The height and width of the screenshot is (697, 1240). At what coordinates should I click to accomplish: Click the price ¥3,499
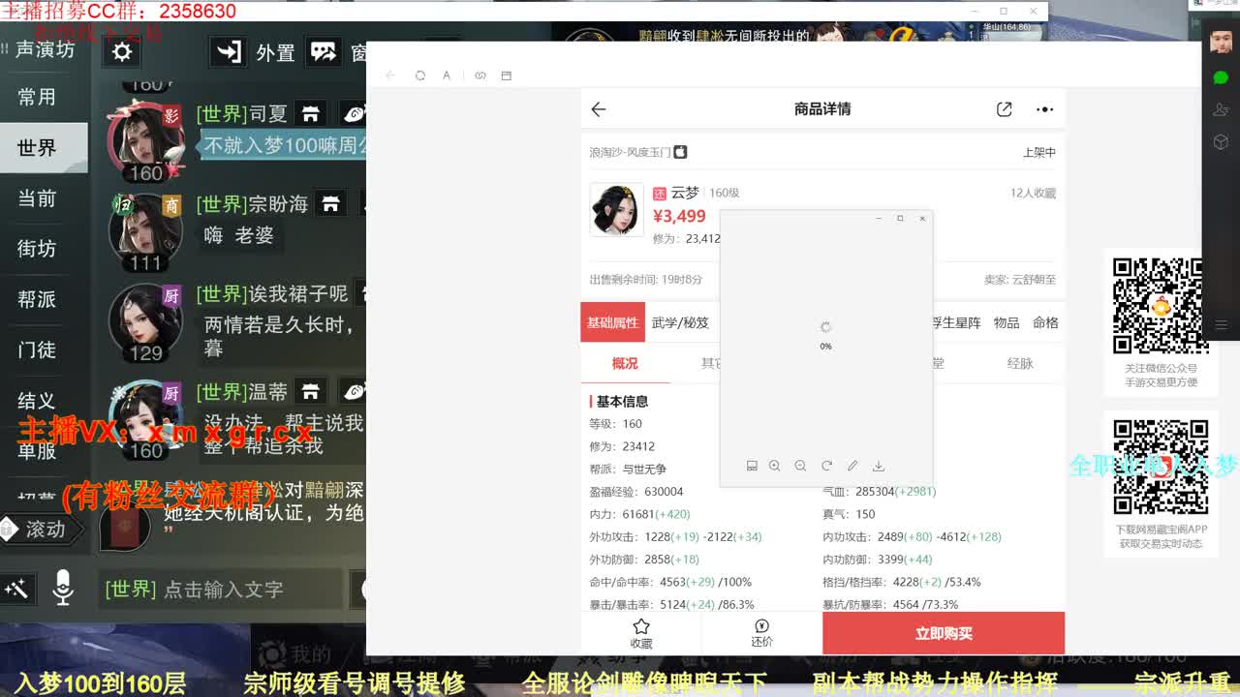click(679, 216)
